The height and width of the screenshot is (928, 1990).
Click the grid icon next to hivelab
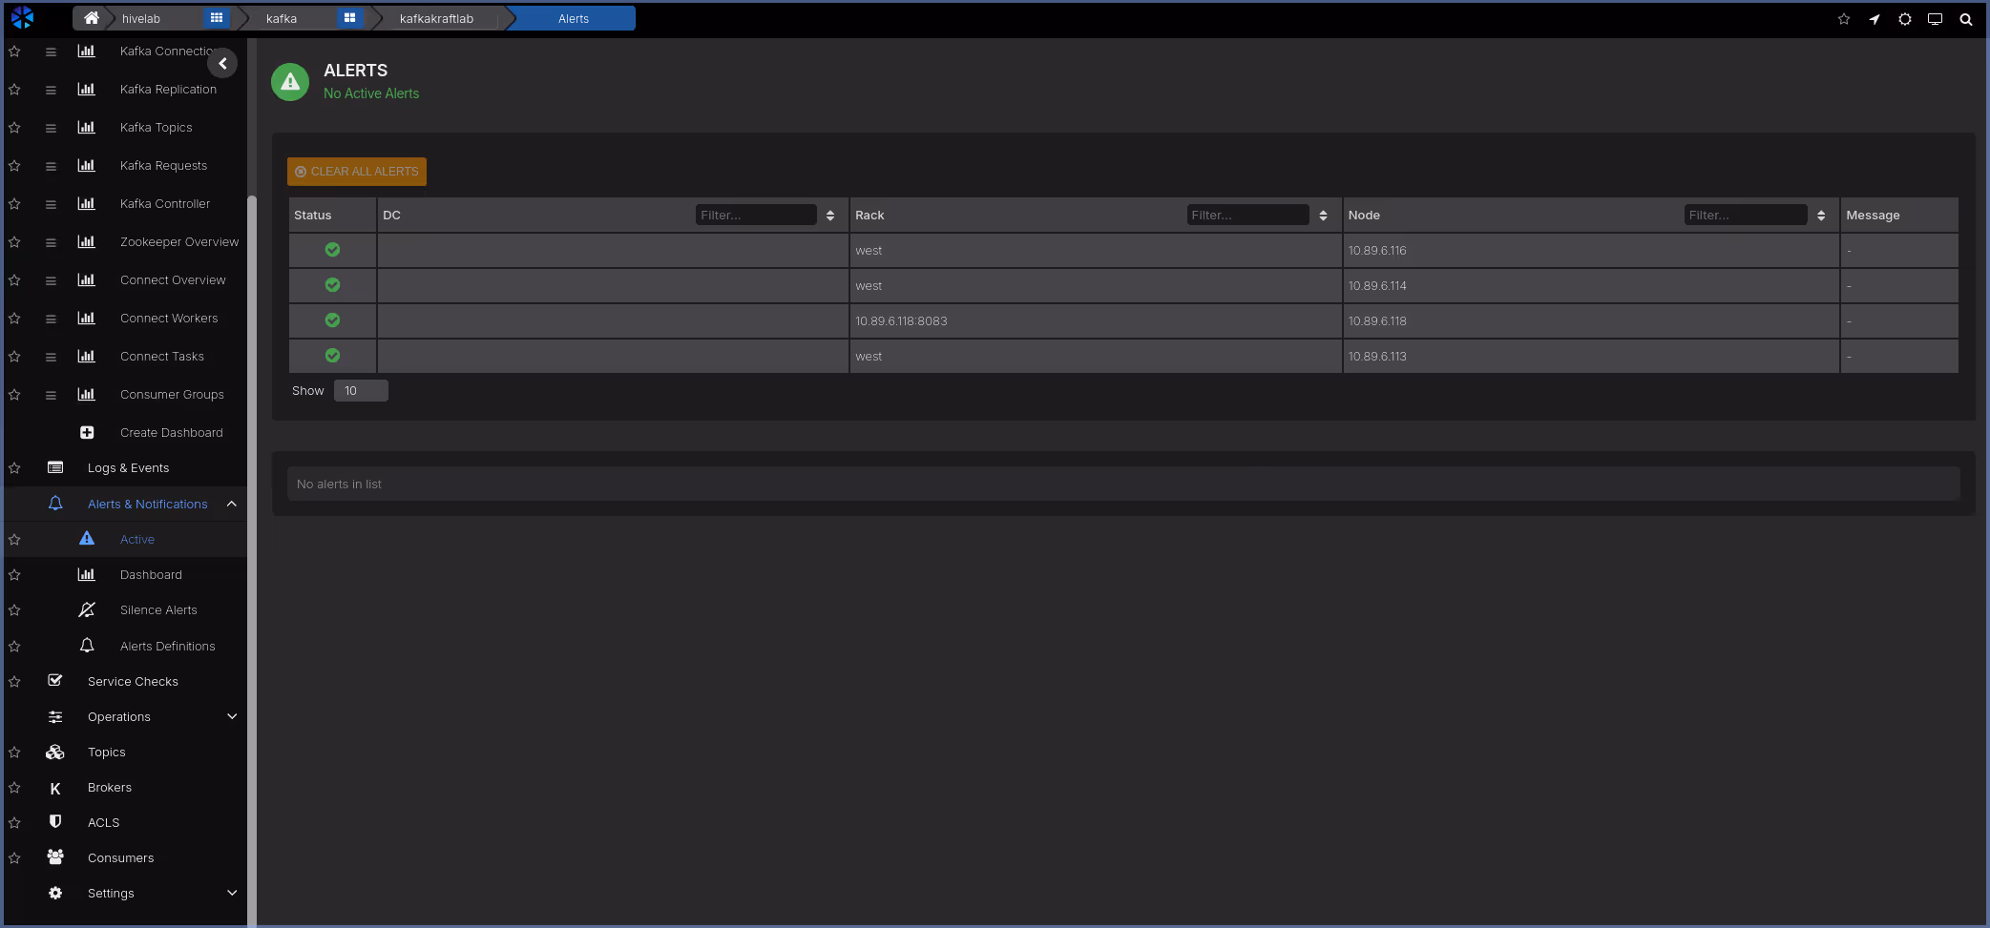(x=217, y=18)
